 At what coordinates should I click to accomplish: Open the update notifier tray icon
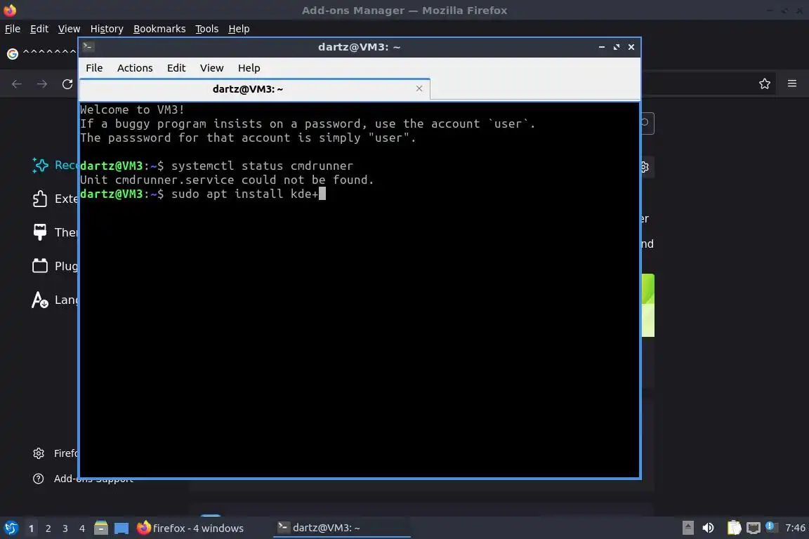tap(770, 526)
